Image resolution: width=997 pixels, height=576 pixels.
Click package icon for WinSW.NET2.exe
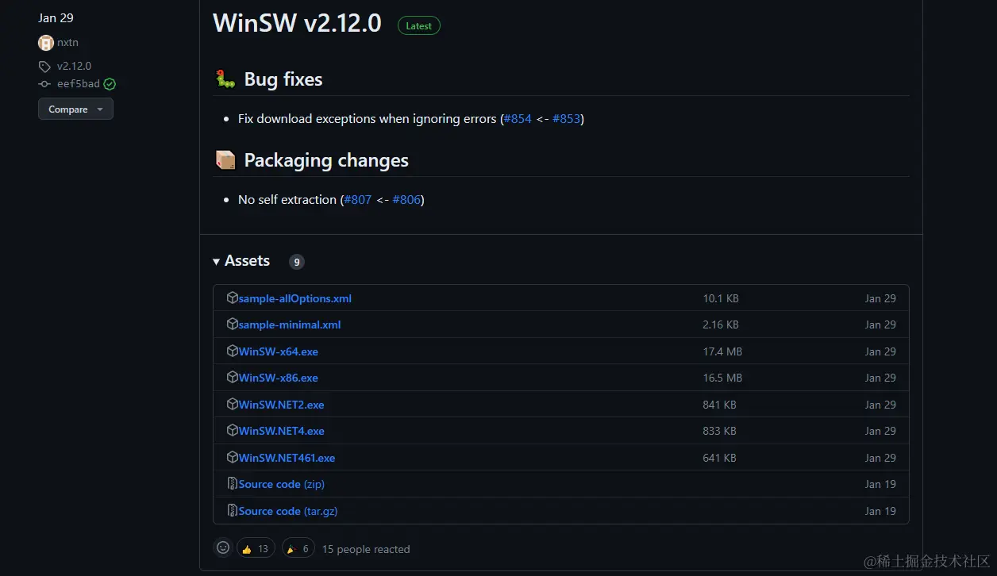point(233,405)
